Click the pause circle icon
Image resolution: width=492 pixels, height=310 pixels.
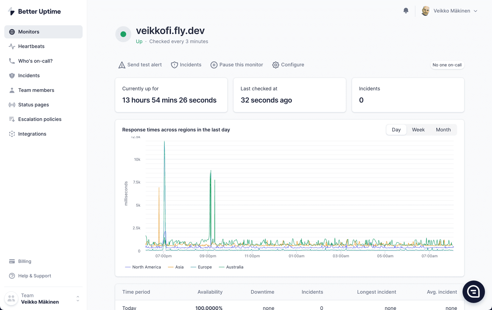[214, 65]
